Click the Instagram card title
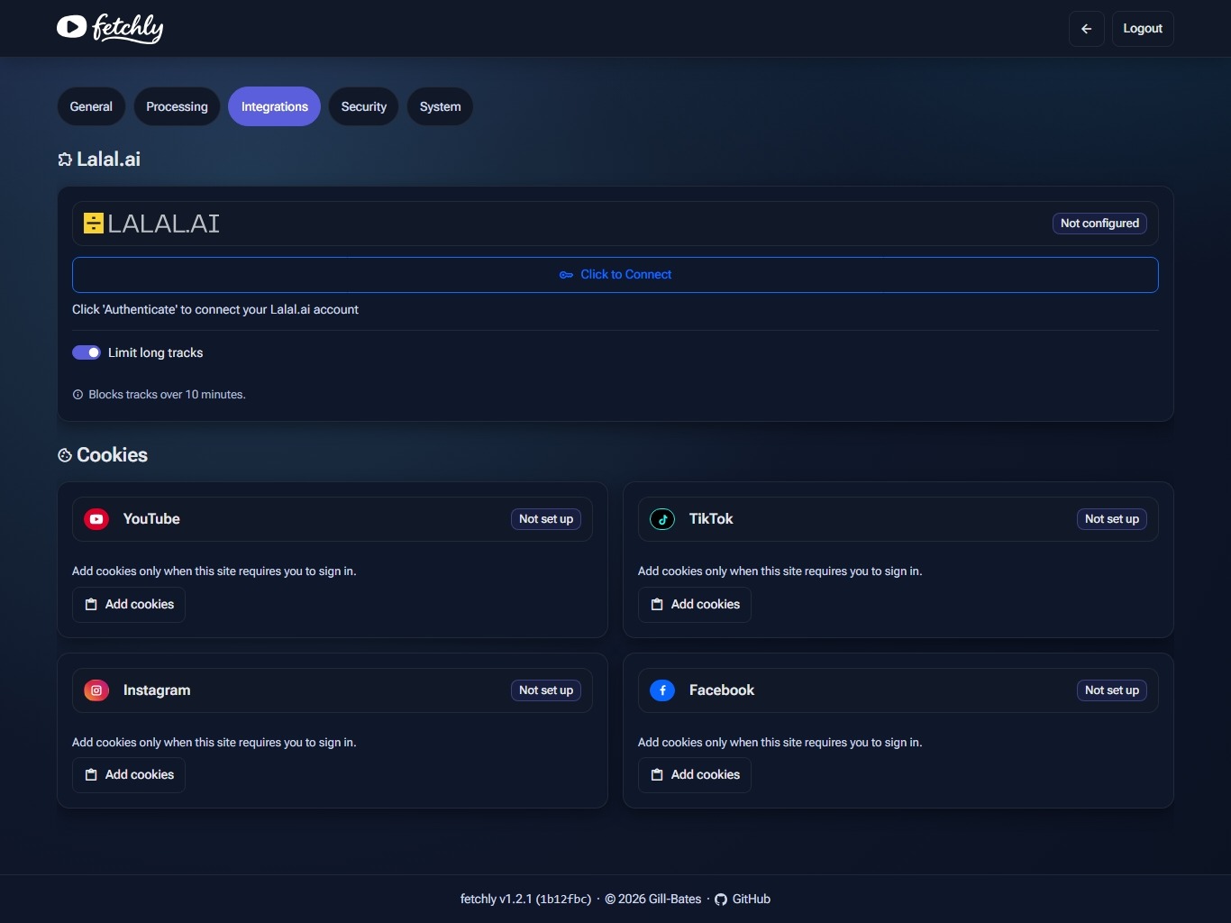This screenshot has height=923, width=1231. [157, 690]
